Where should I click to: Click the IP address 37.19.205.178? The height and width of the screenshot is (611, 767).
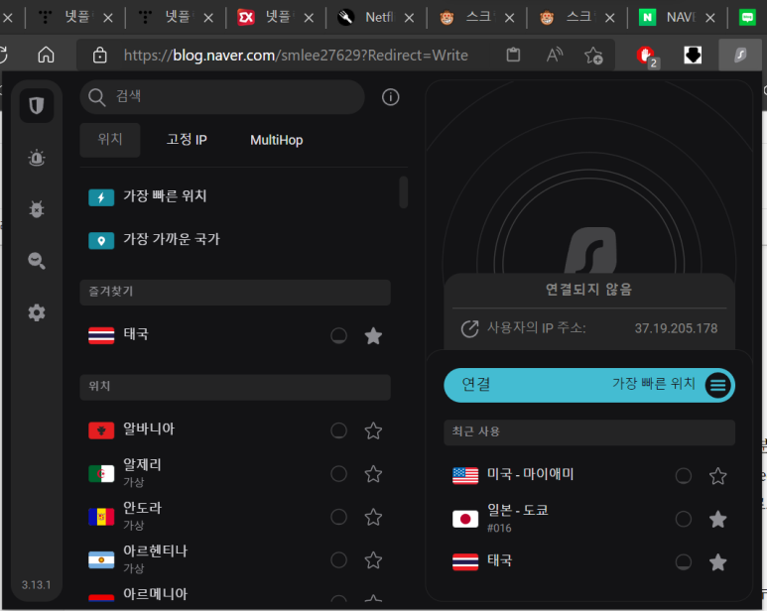(676, 328)
